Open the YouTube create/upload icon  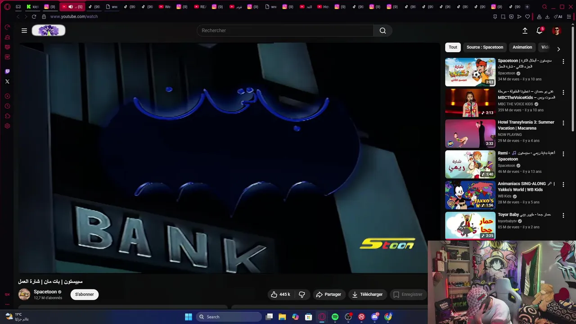pyautogui.click(x=525, y=31)
